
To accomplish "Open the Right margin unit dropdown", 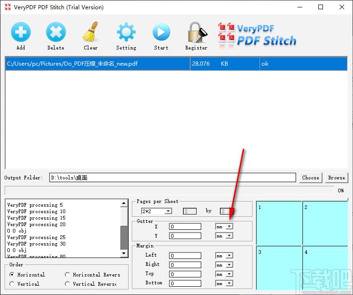I will click(x=229, y=264).
